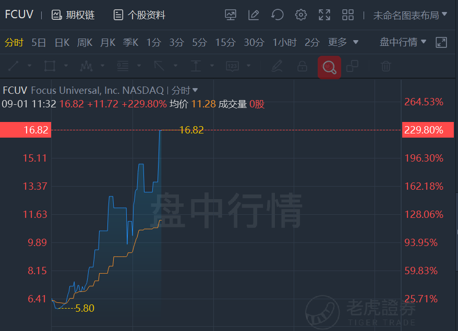The width and height of the screenshot is (458, 331).
Task: Switch to the 15分 interval
Action: tap(225, 43)
